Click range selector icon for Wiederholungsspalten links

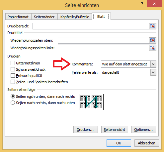(x=153, y=48)
